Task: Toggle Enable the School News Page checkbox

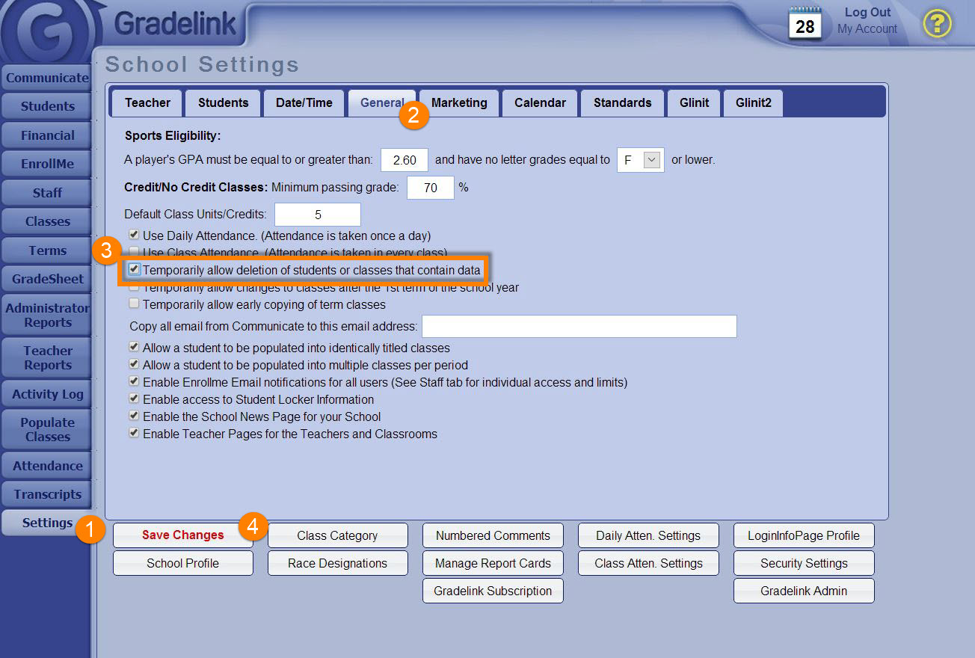Action: 135,416
